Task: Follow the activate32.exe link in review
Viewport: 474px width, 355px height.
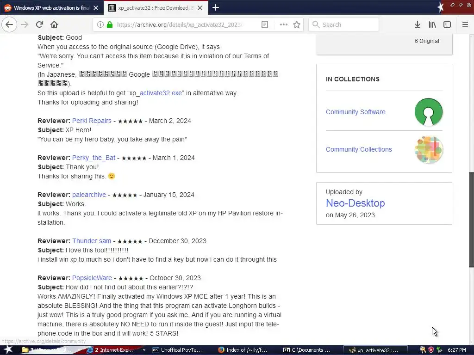Action: [161, 93]
